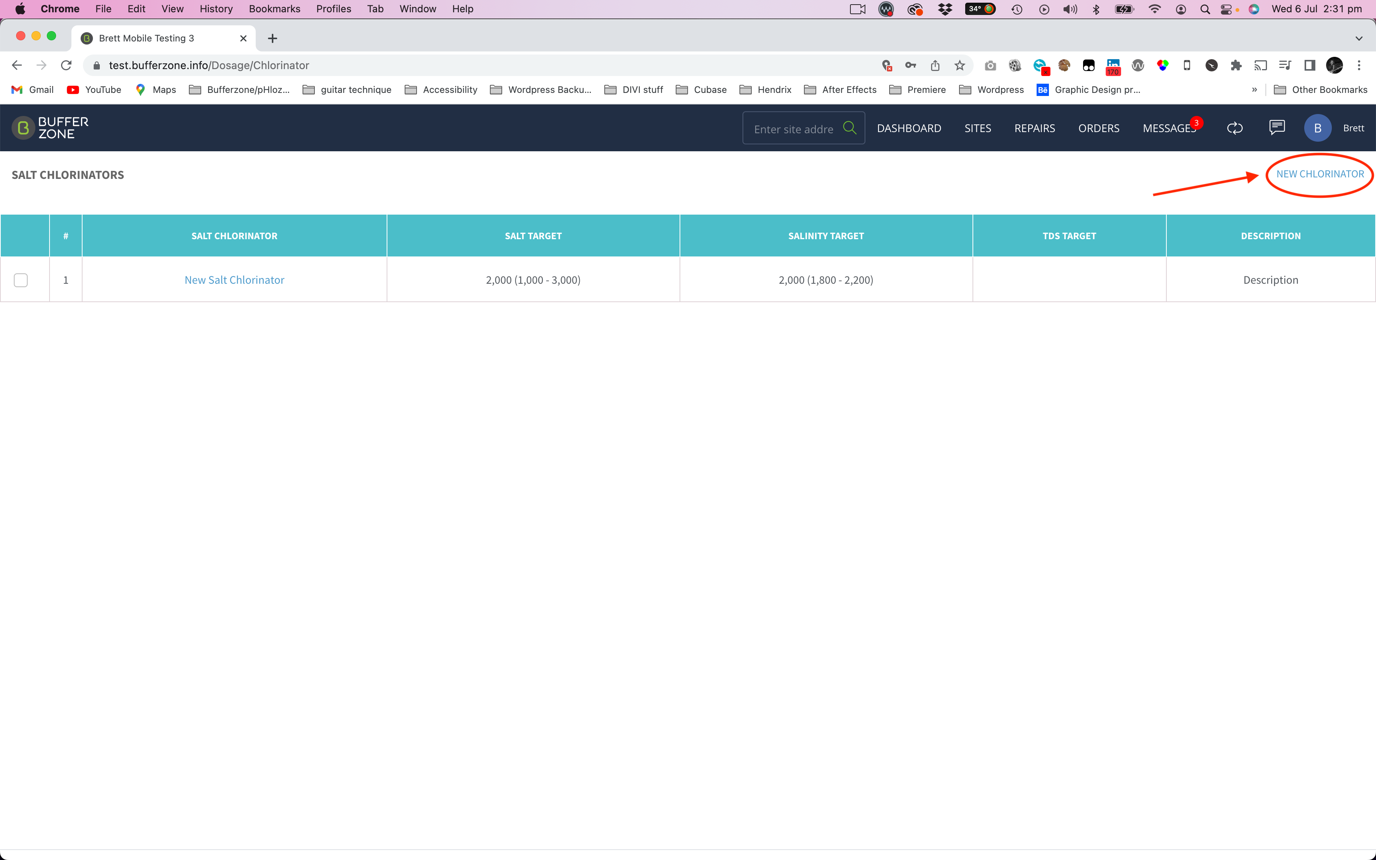Reload the page with the refresh icon
1376x860 pixels.
(x=66, y=65)
